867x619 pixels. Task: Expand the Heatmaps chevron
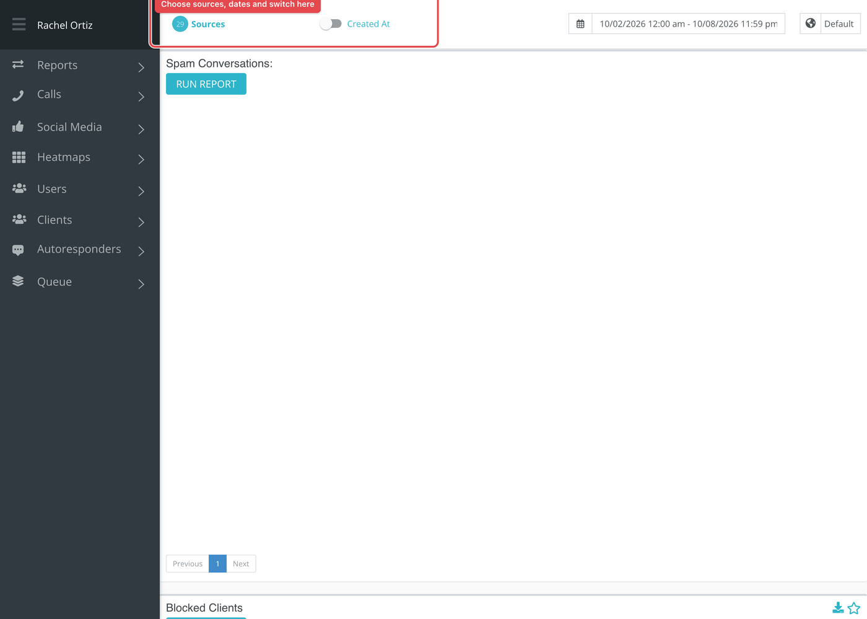click(141, 159)
